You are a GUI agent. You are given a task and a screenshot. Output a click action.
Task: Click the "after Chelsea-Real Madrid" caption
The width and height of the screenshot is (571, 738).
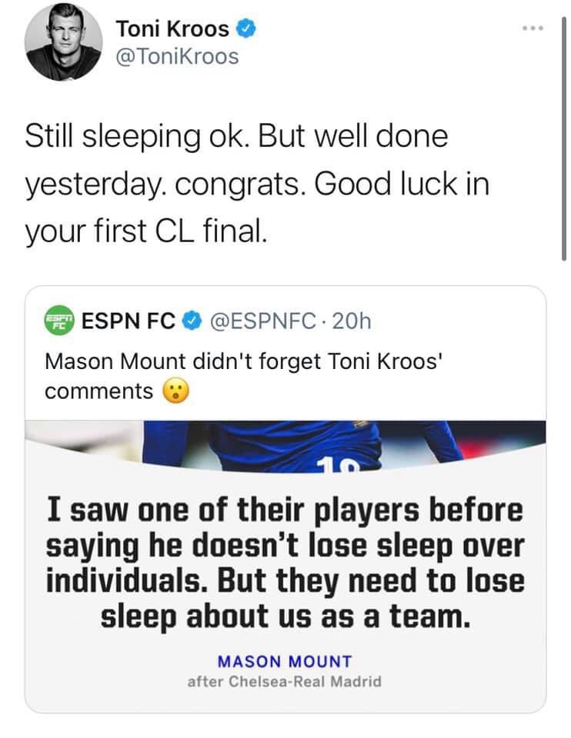coord(285,681)
